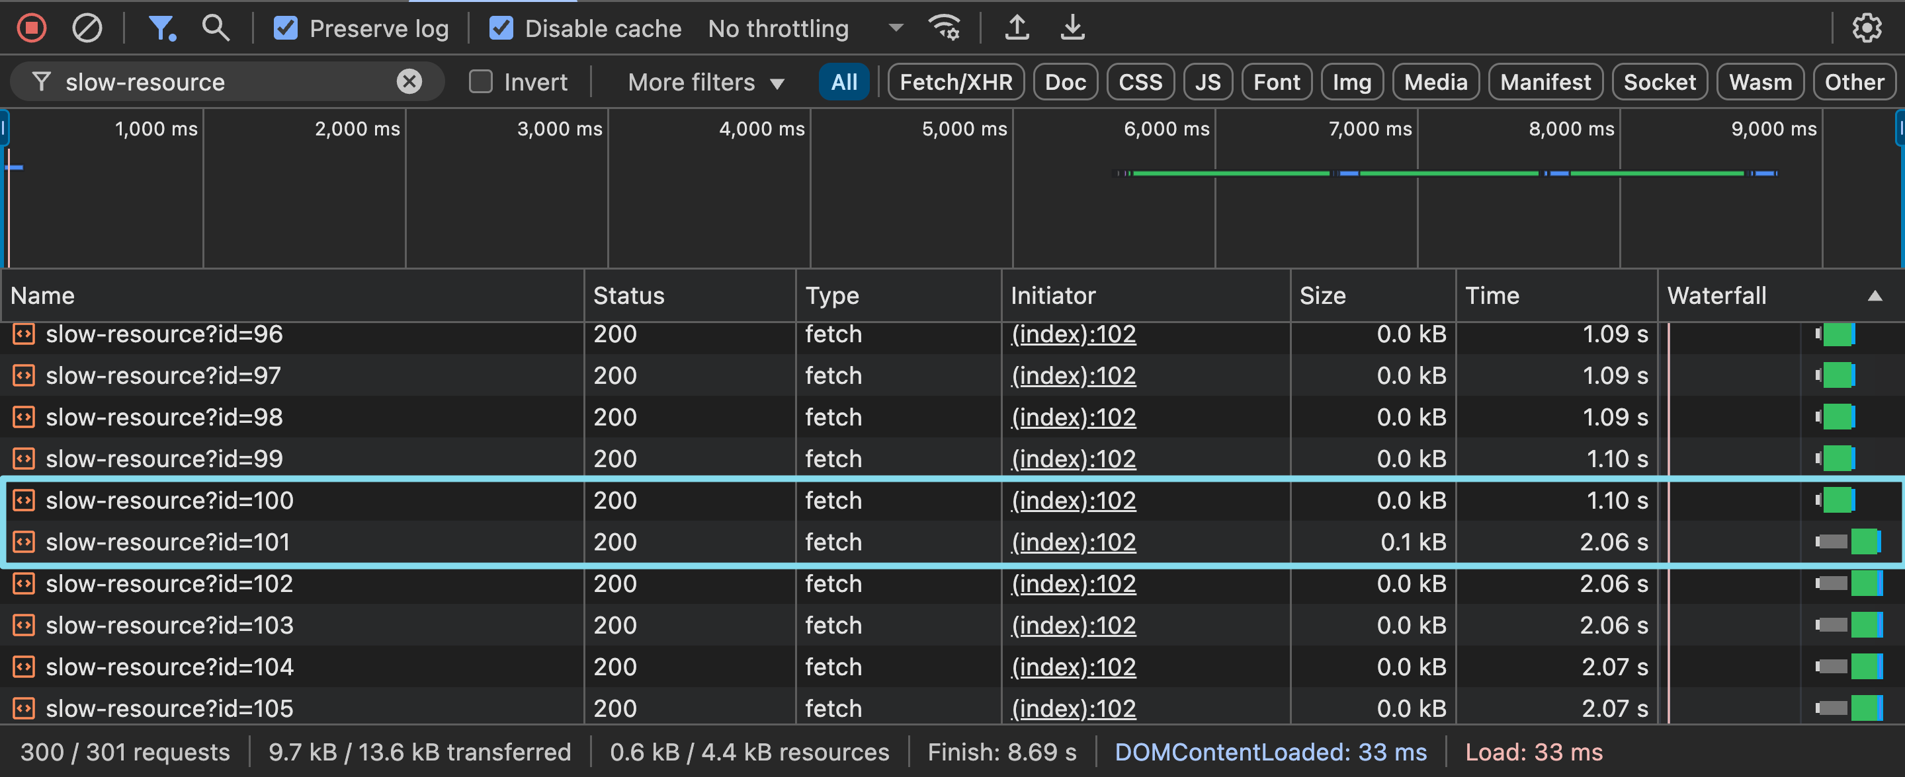
Task: Toggle the filter funnel icon
Action: [161, 28]
